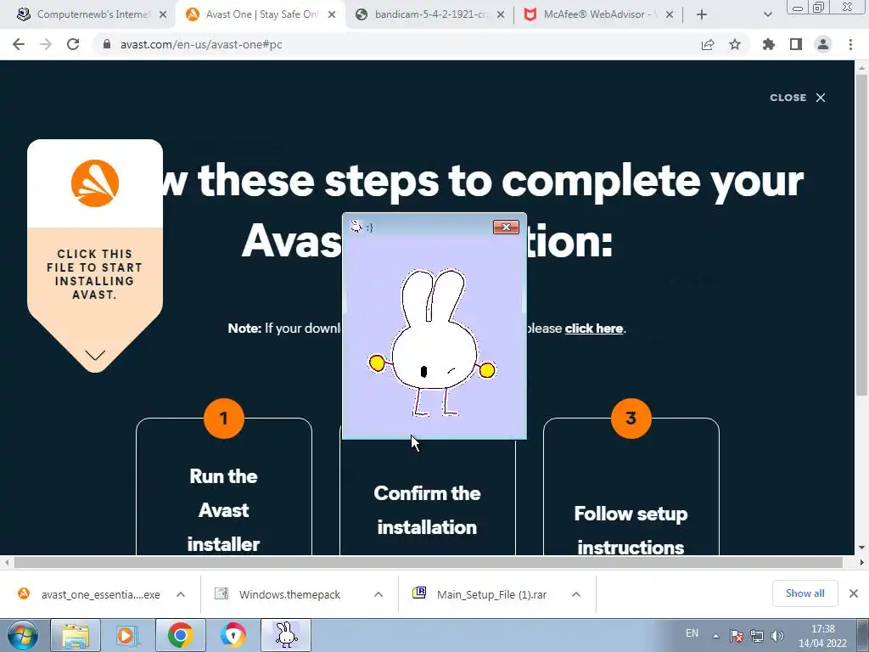Open the Chrome profile avatar
Image resolution: width=869 pixels, height=652 pixels.
tap(823, 44)
